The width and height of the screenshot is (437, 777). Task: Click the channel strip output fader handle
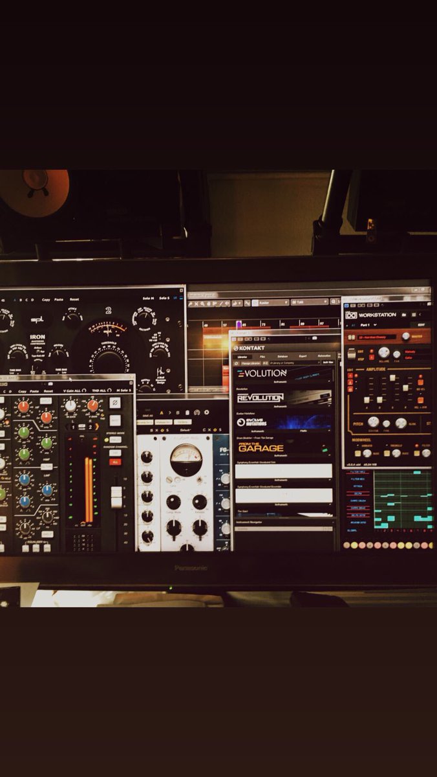click(116, 497)
